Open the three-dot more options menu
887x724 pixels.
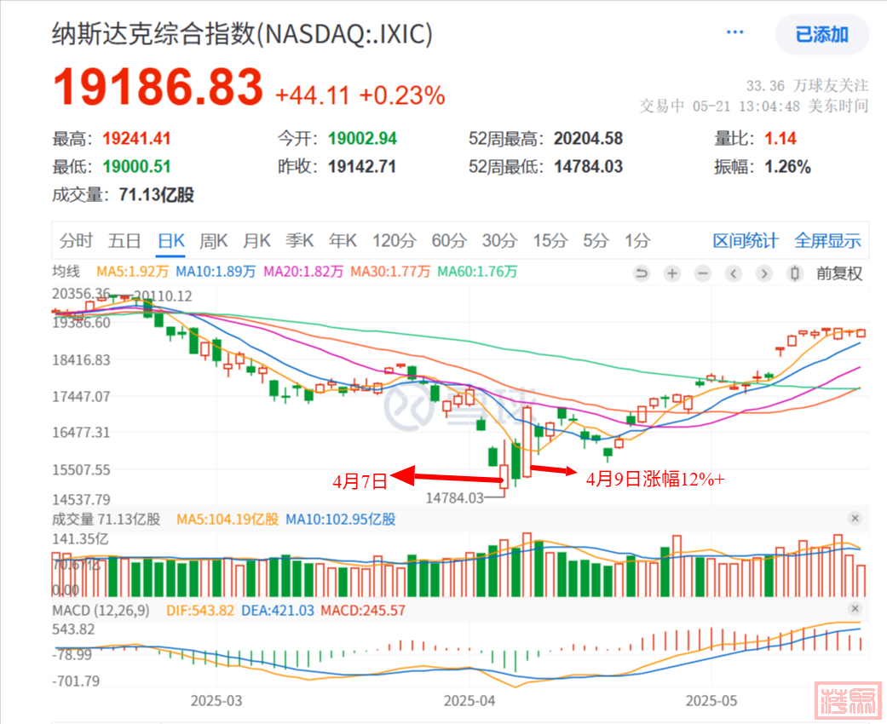(734, 32)
